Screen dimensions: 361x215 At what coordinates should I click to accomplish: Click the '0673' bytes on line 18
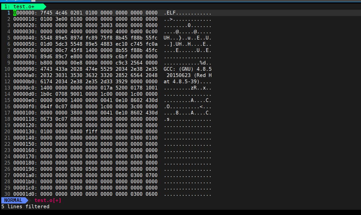click(46, 119)
